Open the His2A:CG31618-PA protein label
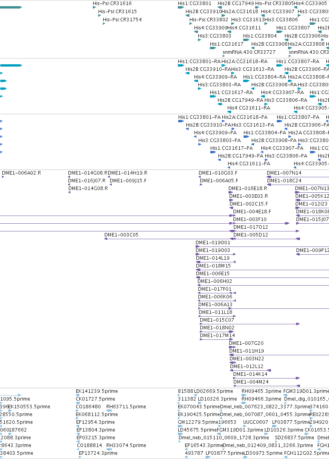Image resolution: width=329 pixels, height=459 pixels. pyautogui.click(x=245, y=117)
